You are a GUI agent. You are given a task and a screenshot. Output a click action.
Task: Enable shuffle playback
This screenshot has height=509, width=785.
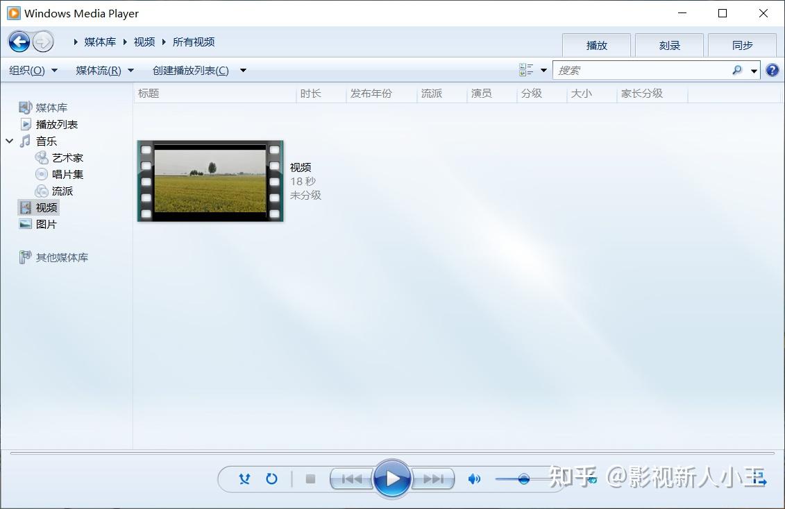tap(244, 478)
